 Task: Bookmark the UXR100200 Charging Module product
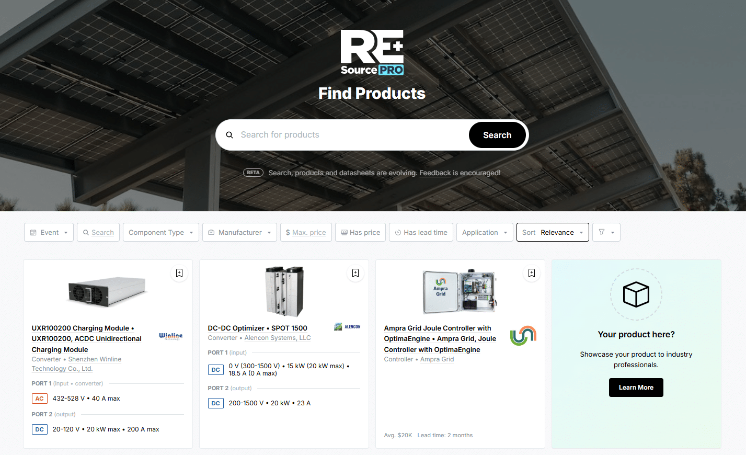tap(179, 273)
